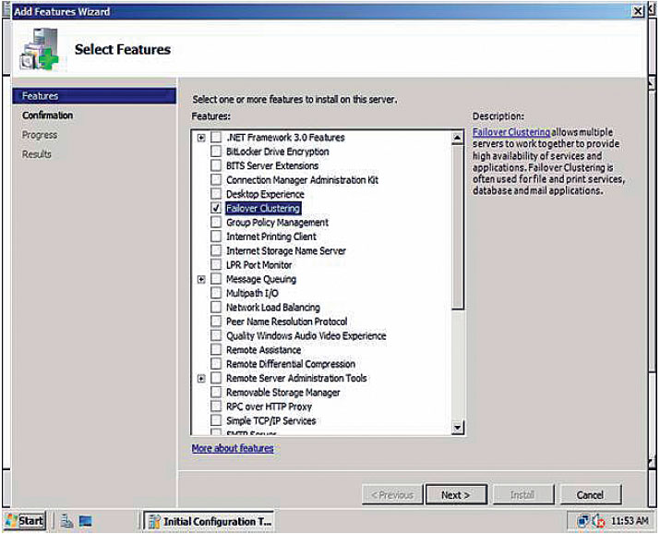Image resolution: width=660 pixels, height=534 pixels.
Task: Expand the Message Queuing tree node
Action: point(201,279)
